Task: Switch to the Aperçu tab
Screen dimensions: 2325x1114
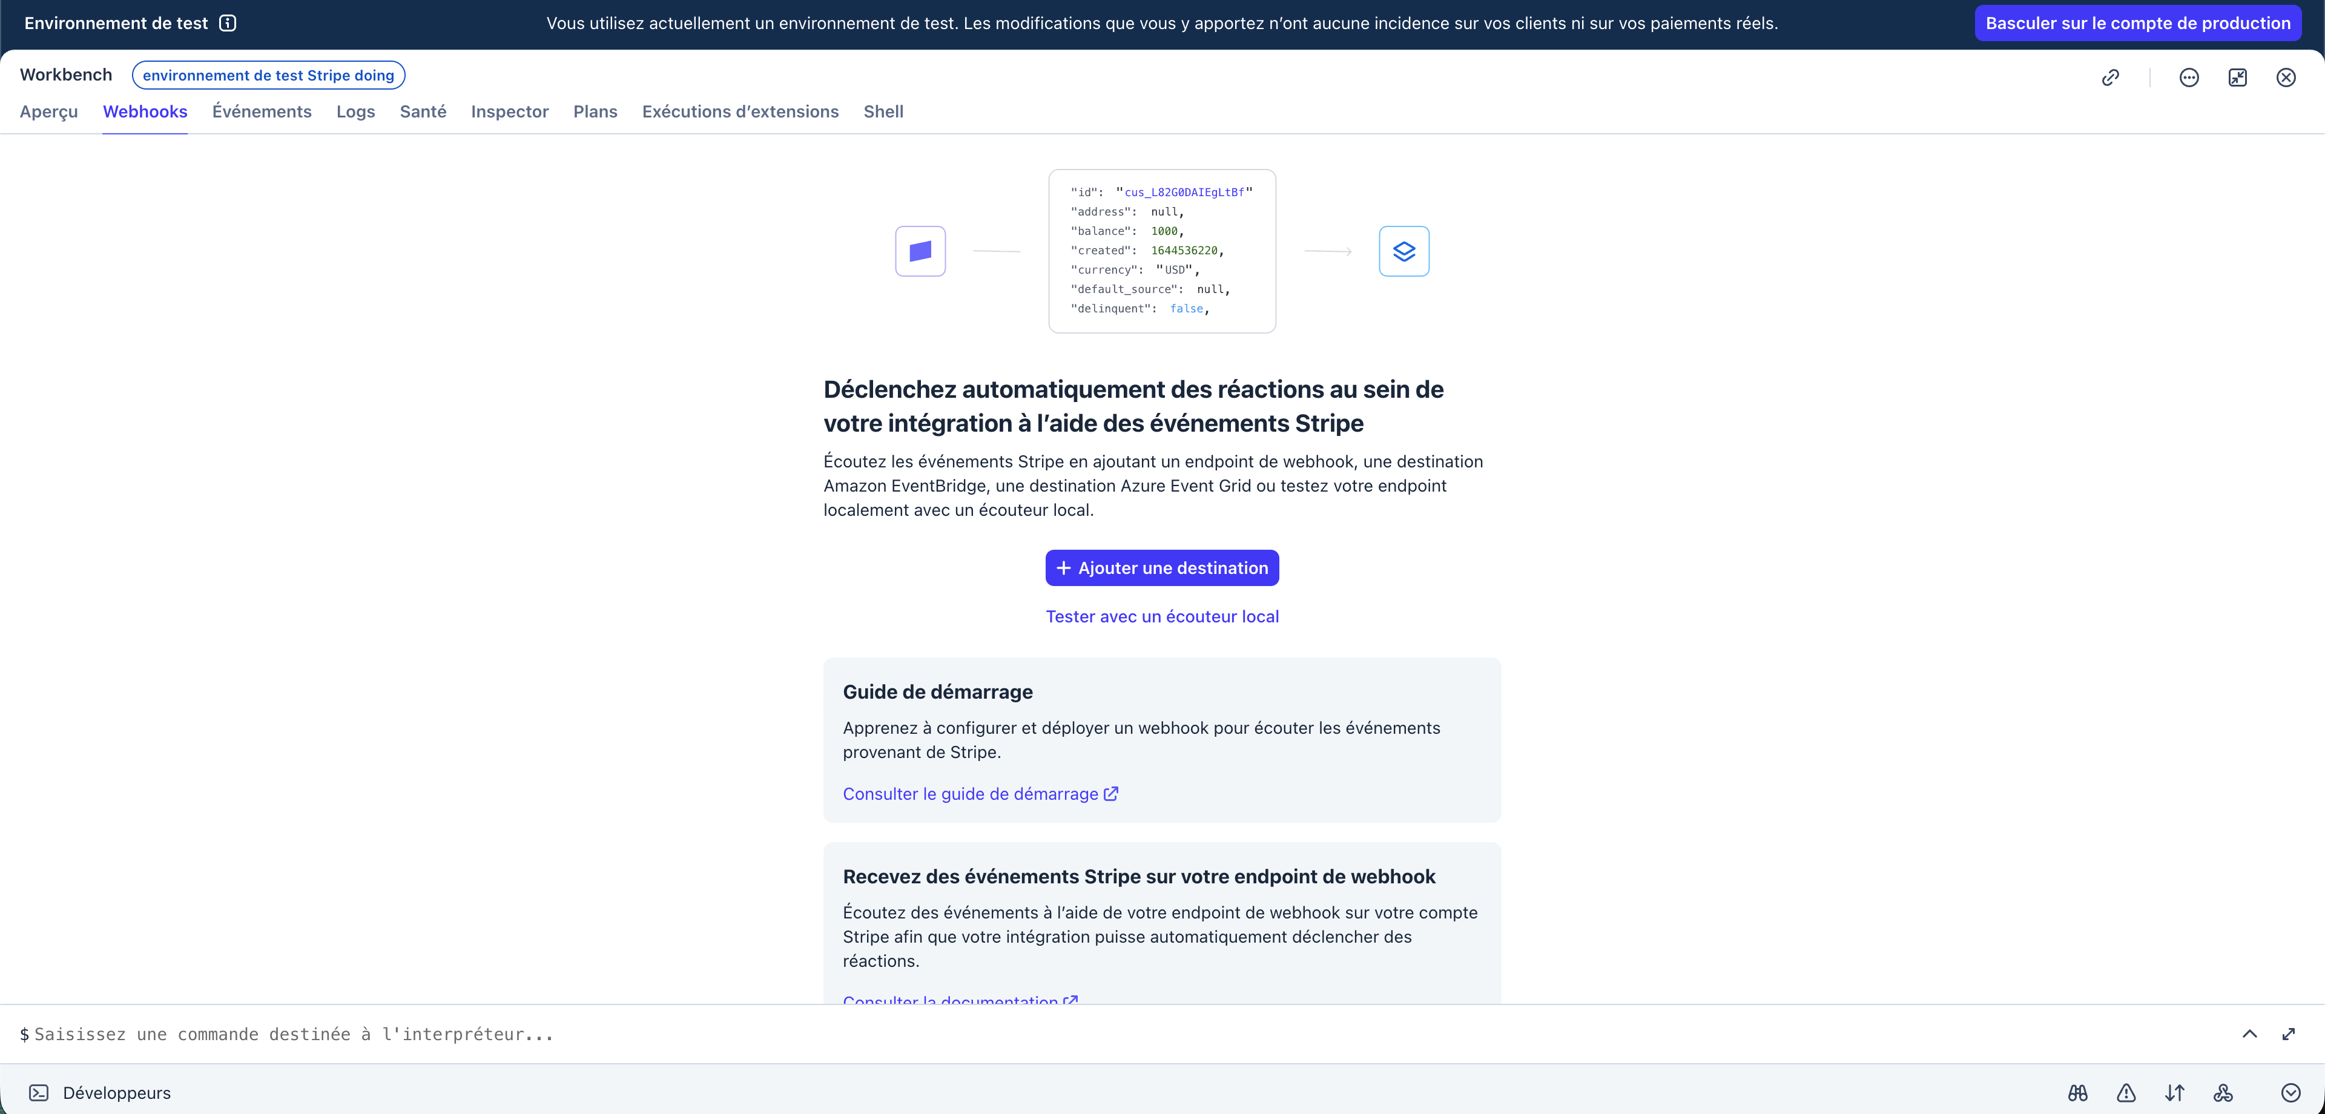Action: click(48, 112)
